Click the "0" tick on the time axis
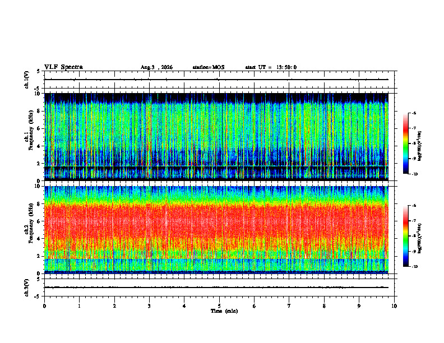Image resolution: width=444 pixels, height=343 pixels. coord(44,306)
